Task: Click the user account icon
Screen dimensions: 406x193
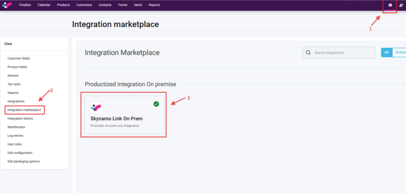Action: [401, 5]
